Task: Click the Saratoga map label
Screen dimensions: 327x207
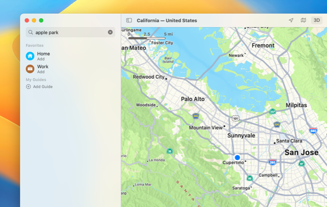Action: coord(241,188)
